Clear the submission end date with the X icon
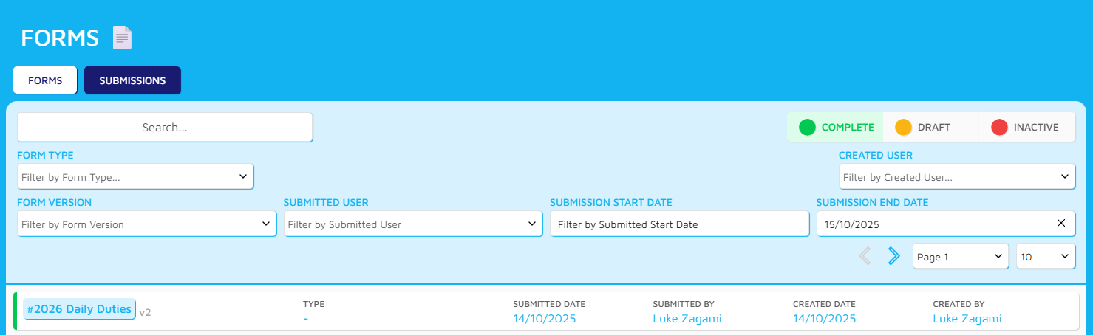Image resolution: width=1093 pixels, height=335 pixels. click(x=1061, y=223)
